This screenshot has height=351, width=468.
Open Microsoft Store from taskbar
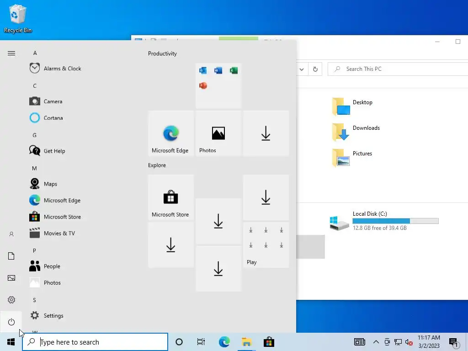[x=269, y=342]
